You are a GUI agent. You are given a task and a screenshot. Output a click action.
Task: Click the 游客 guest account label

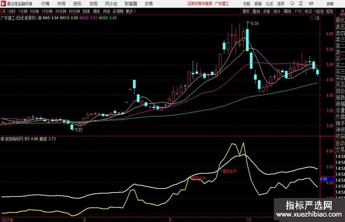pos(330,4)
